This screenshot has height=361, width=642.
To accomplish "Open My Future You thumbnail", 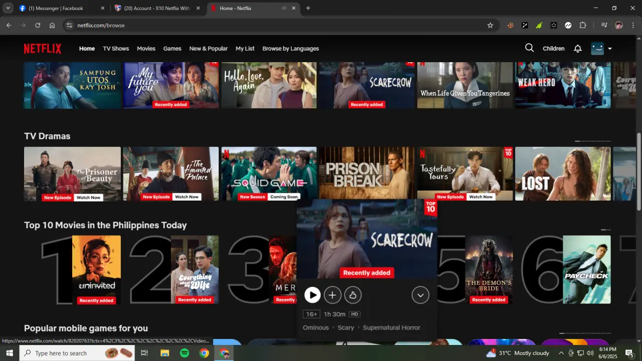I will [x=171, y=85].
